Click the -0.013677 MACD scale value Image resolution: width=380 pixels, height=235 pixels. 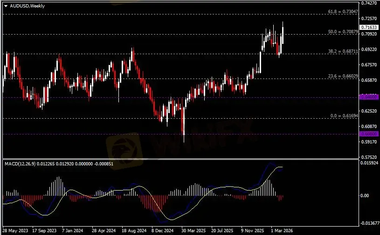(370, 223)
